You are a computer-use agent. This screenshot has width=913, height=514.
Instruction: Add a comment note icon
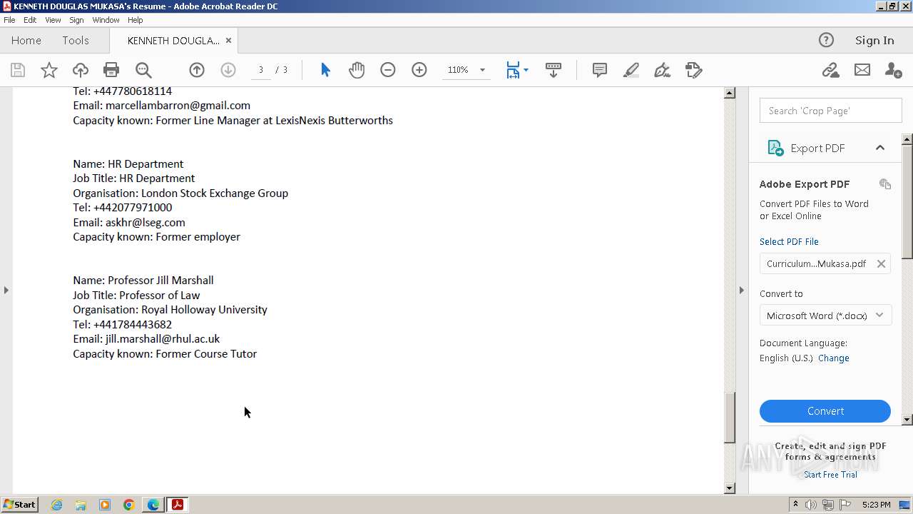pos(600,70)
